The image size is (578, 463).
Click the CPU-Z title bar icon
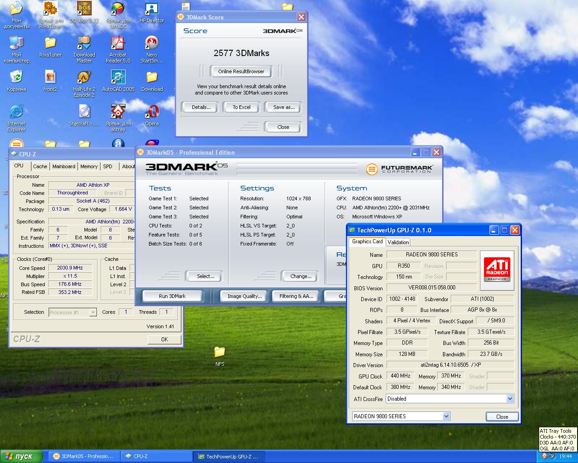[x=14, y=154]
